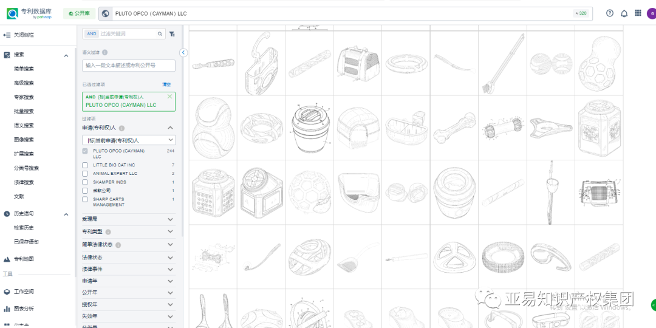Open 简单搜索 in the sidebar
The image size is (656, 328).
coord(24,69)
